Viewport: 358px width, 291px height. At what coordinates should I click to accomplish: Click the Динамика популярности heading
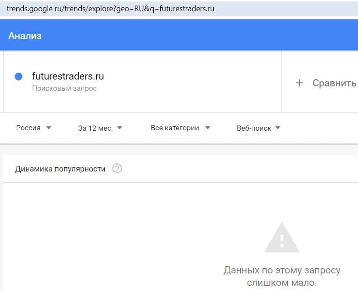60,169
